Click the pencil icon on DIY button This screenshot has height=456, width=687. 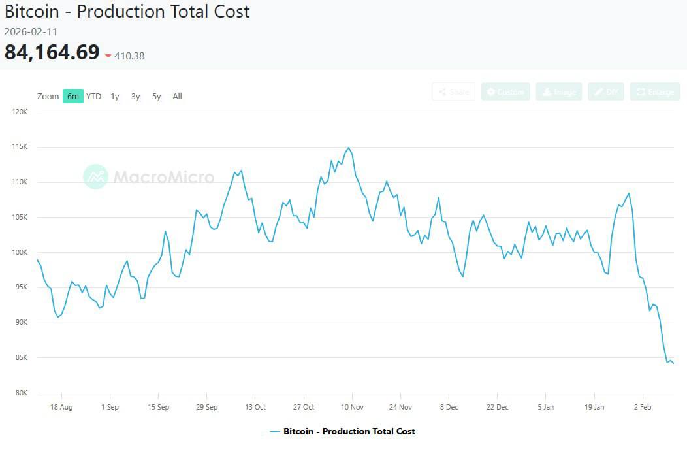coord(598,92)
